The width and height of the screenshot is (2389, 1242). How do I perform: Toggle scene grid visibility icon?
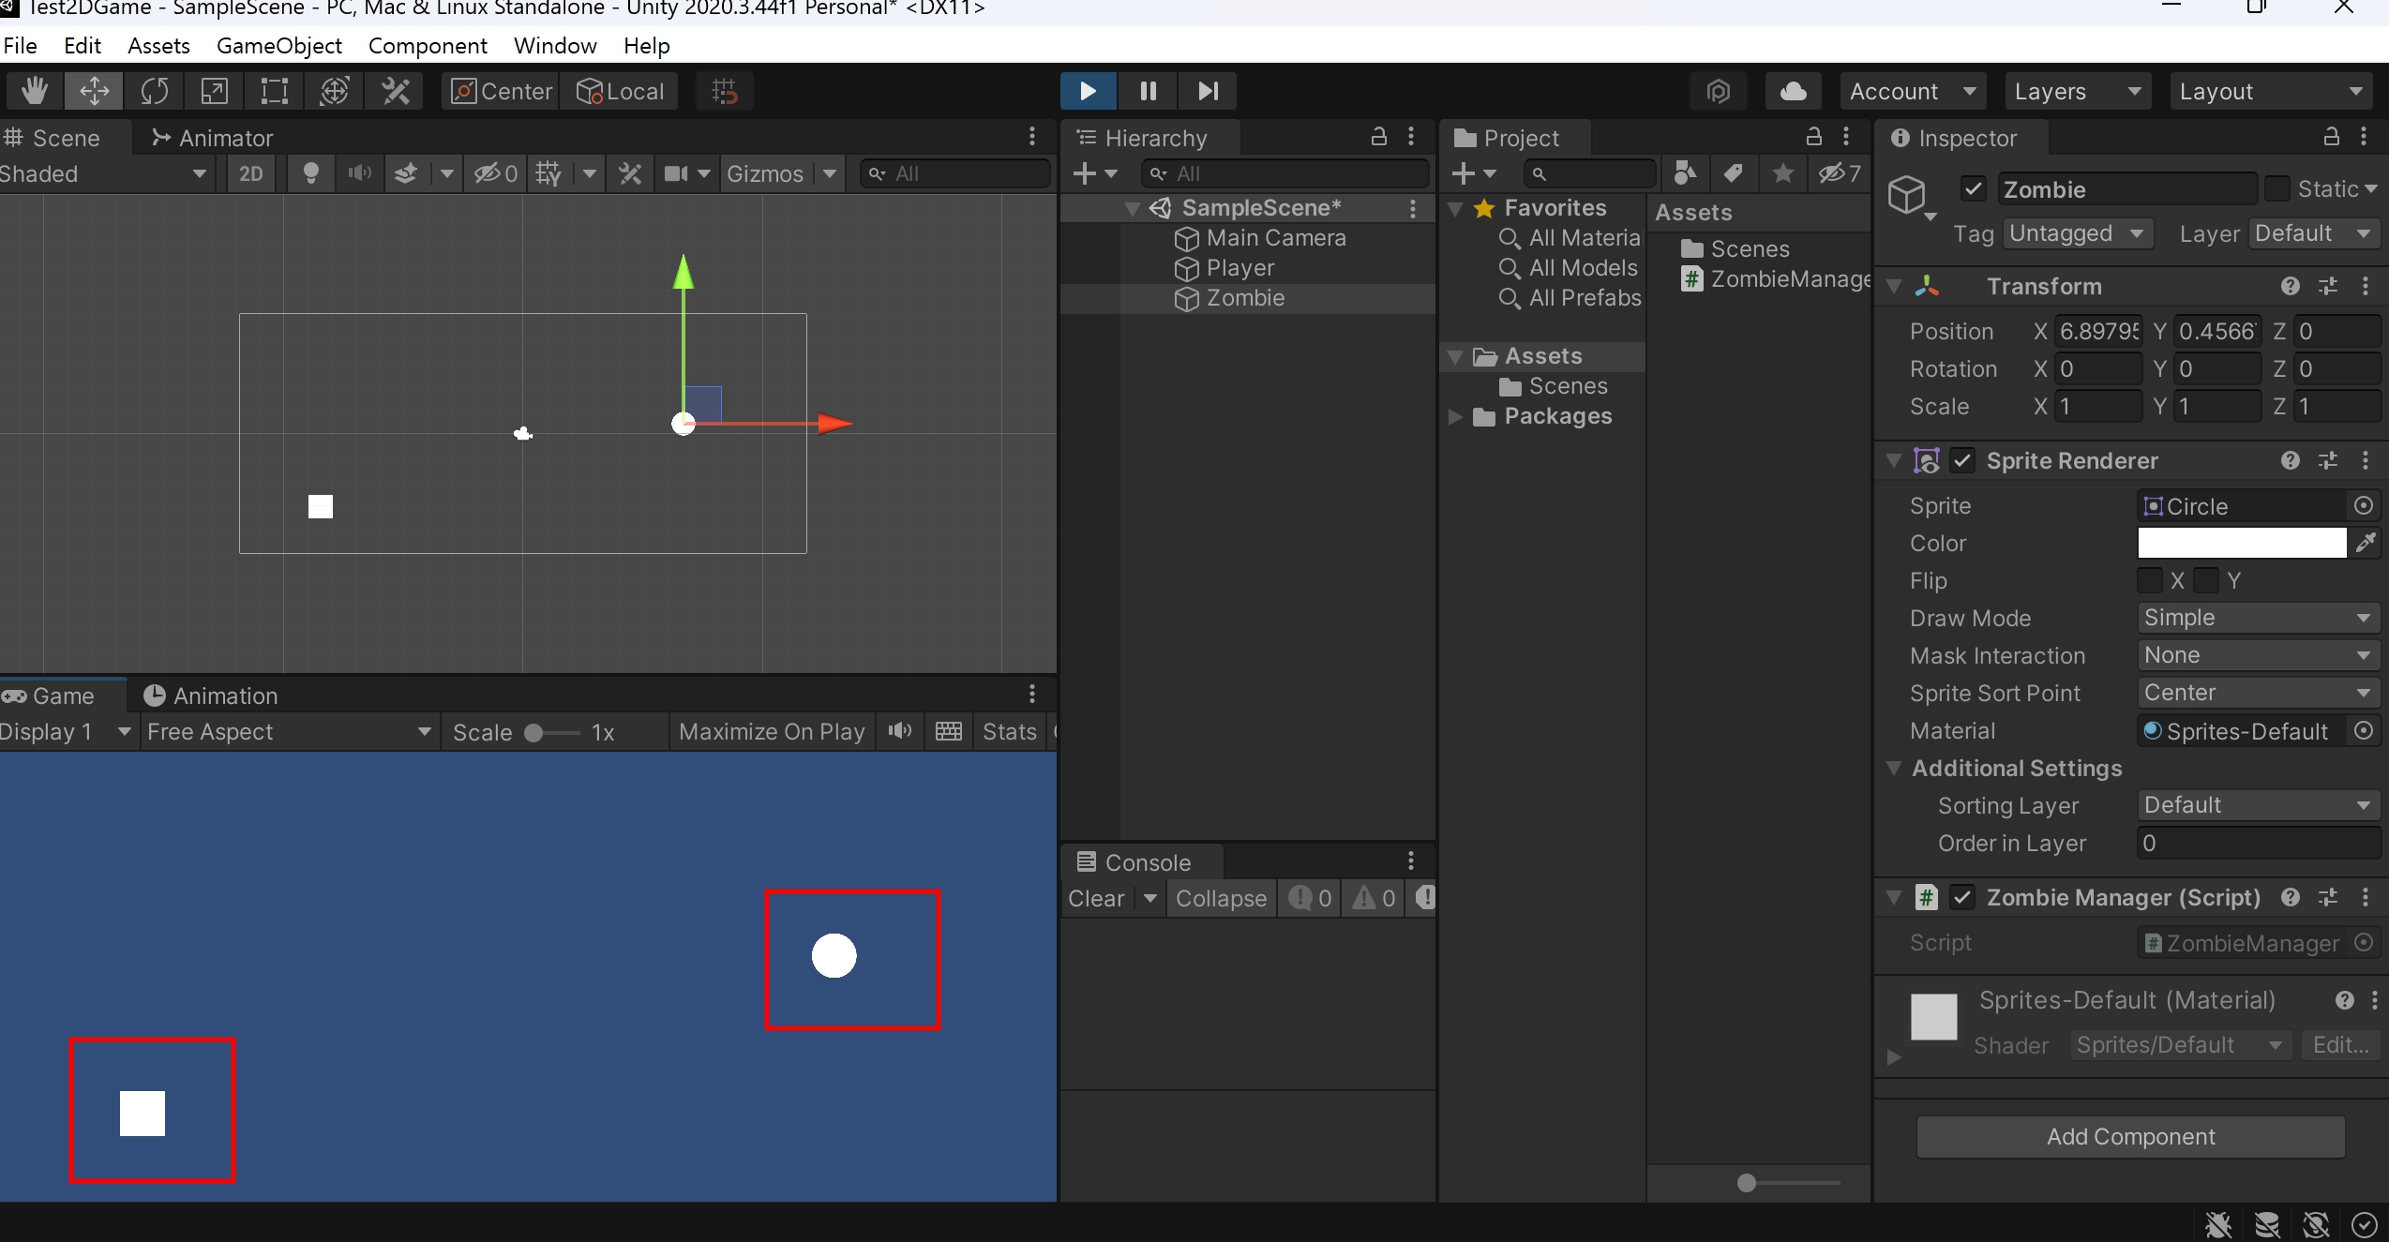[x=548, y=173]
